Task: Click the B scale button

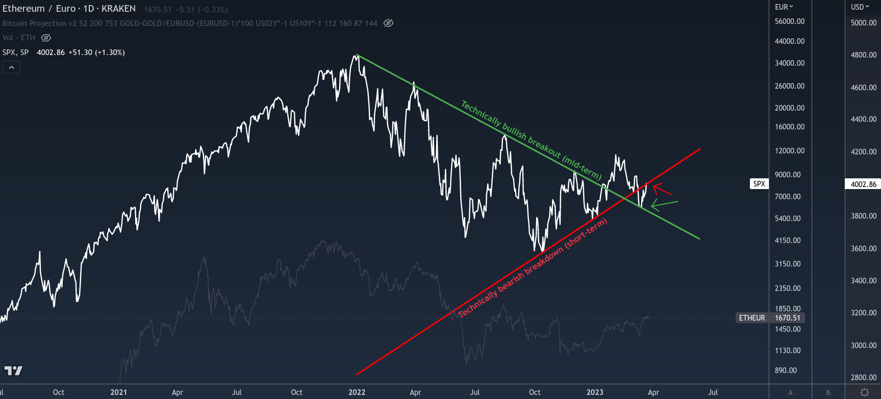Action: pos(828,392)
